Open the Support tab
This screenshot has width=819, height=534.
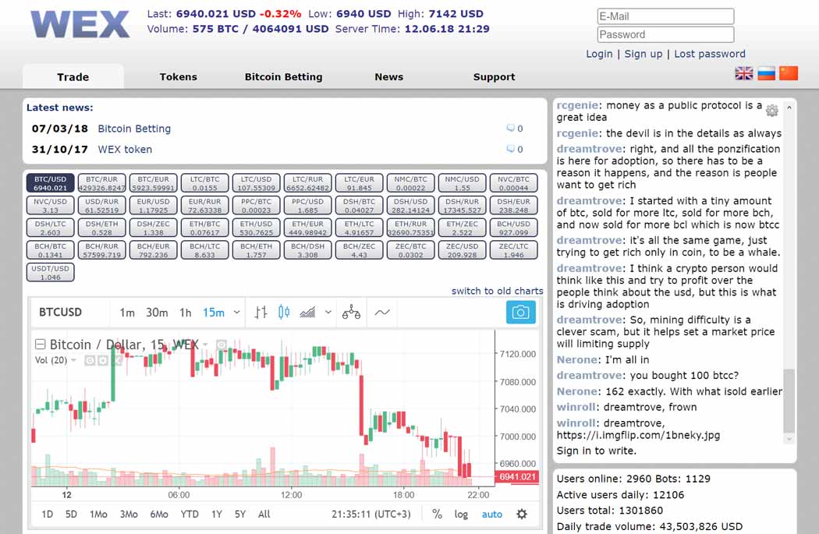coord(494,76)
